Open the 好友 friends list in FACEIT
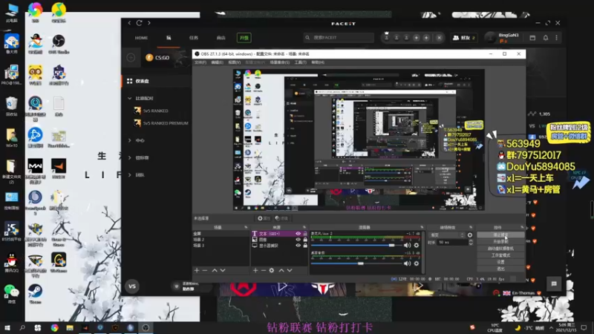Screen dimensions: 594x334 coord(464,38)
